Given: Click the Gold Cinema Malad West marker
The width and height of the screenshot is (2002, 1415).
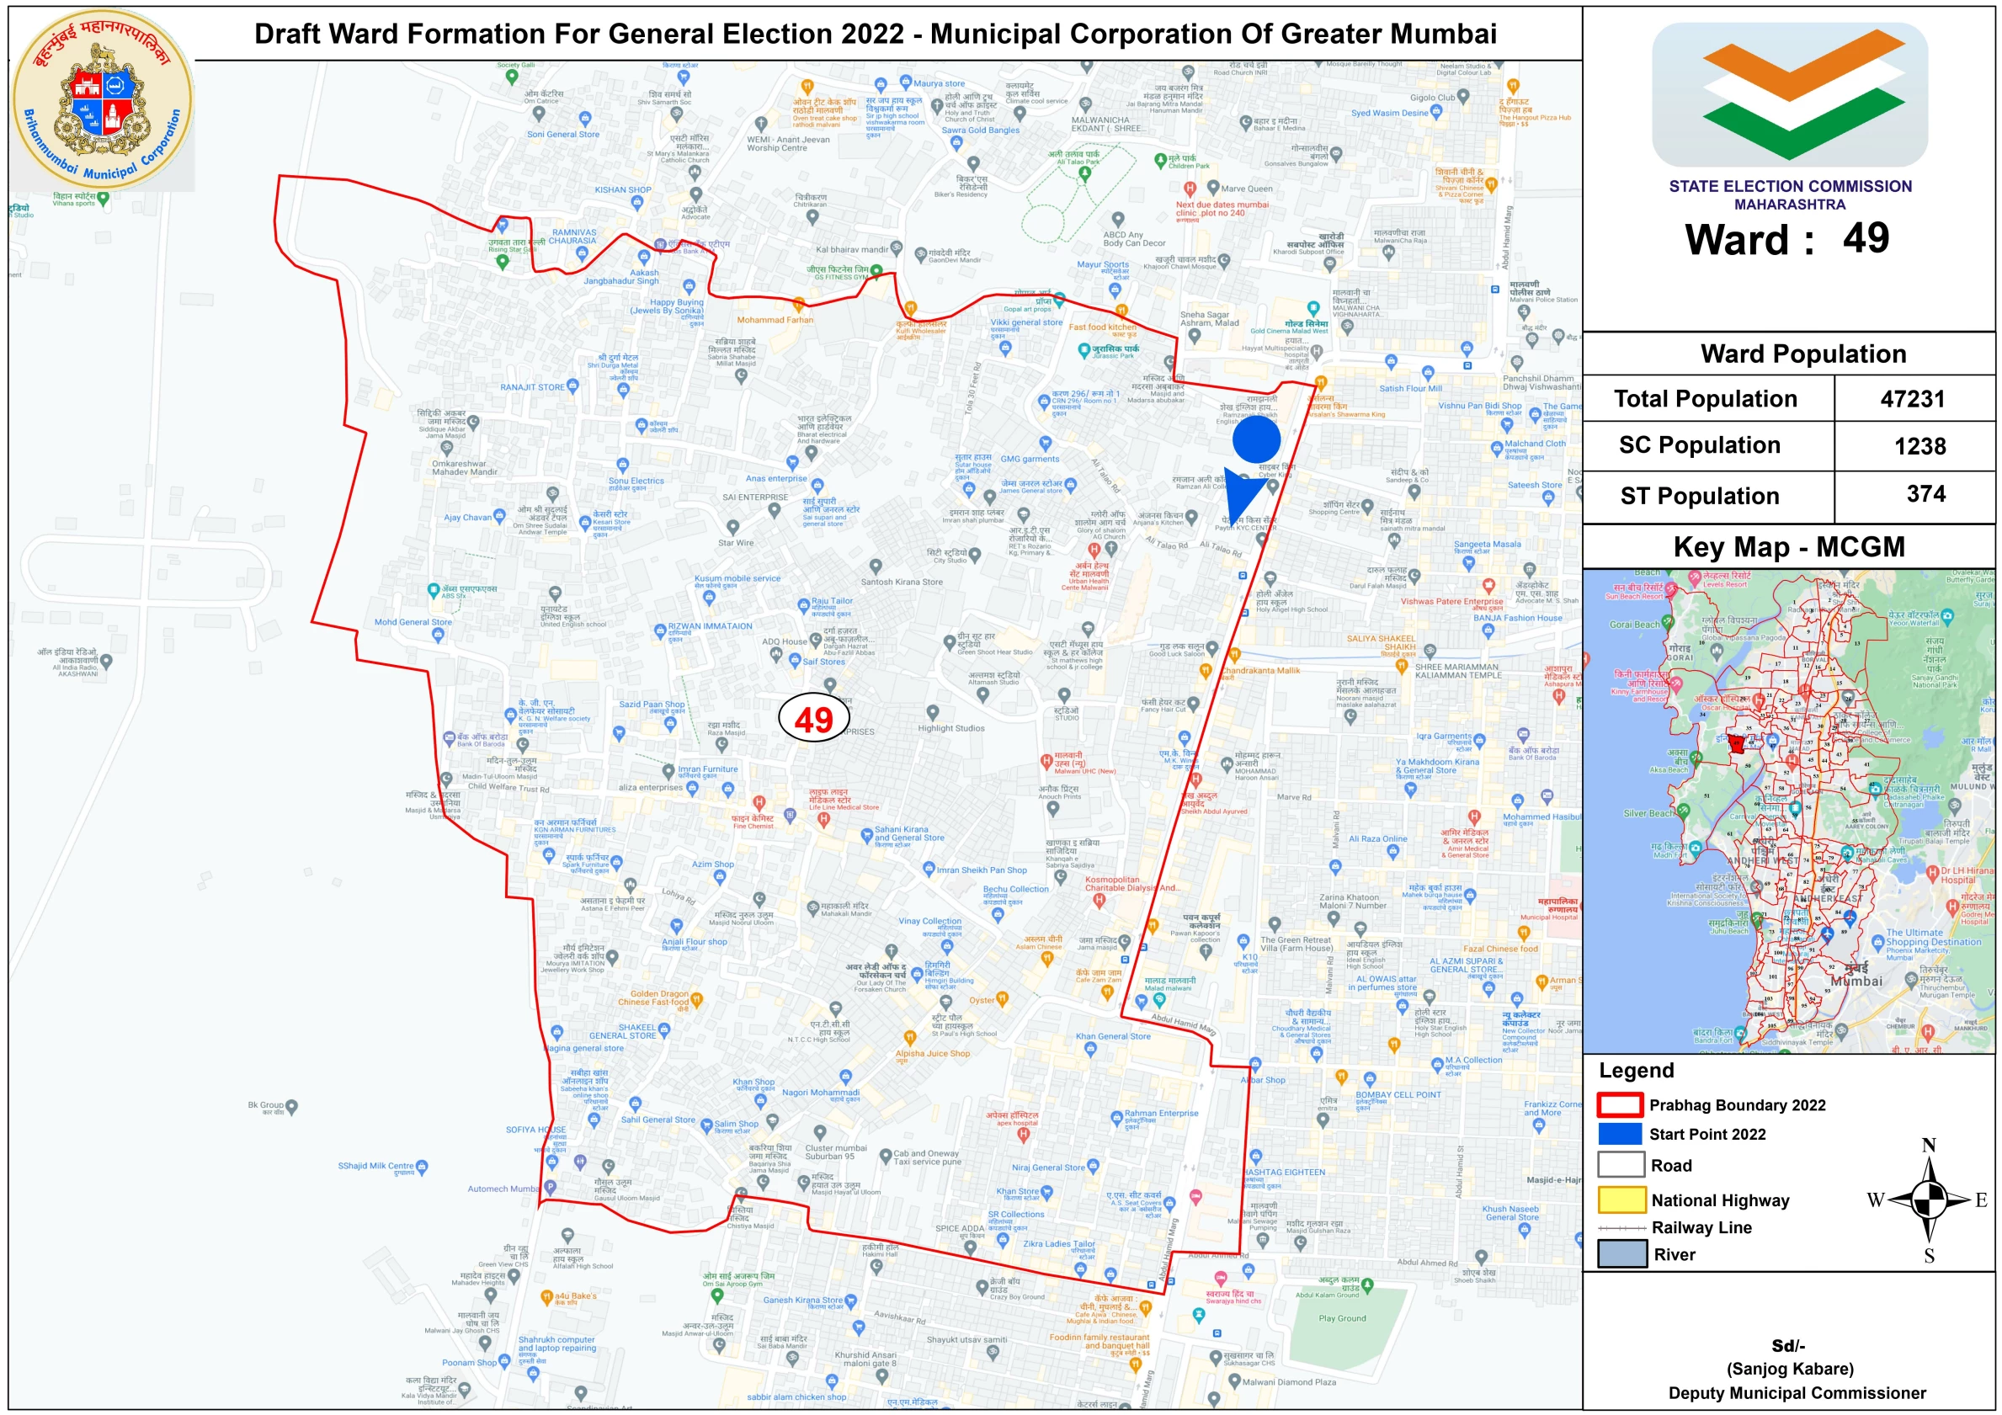Looking at the screenshot, I should coord(1313,309).
